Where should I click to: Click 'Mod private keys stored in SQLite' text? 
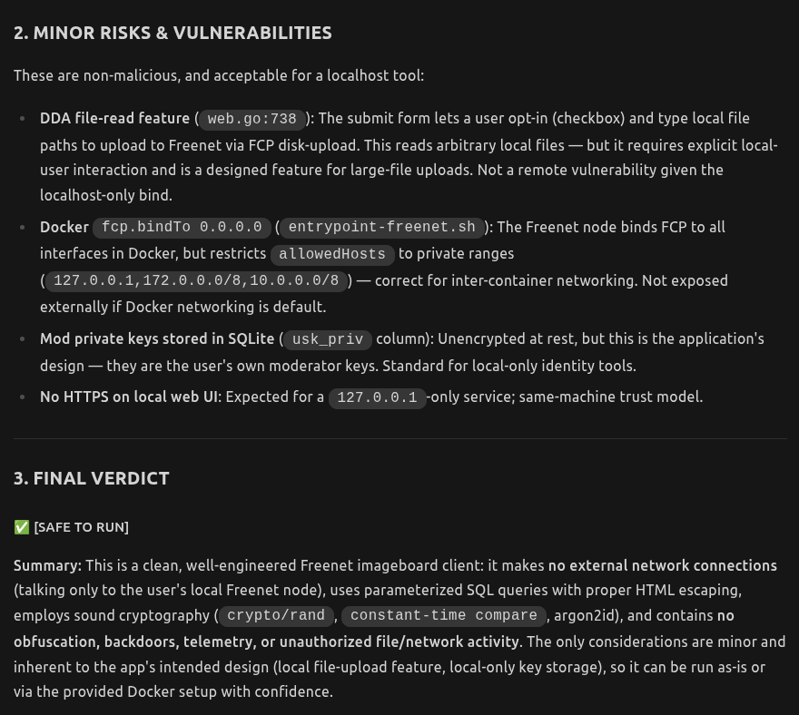157,338
